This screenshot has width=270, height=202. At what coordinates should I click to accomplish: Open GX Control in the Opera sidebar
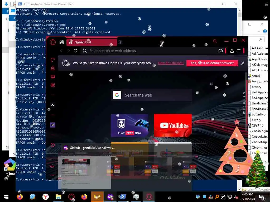[x=53, y=60]
